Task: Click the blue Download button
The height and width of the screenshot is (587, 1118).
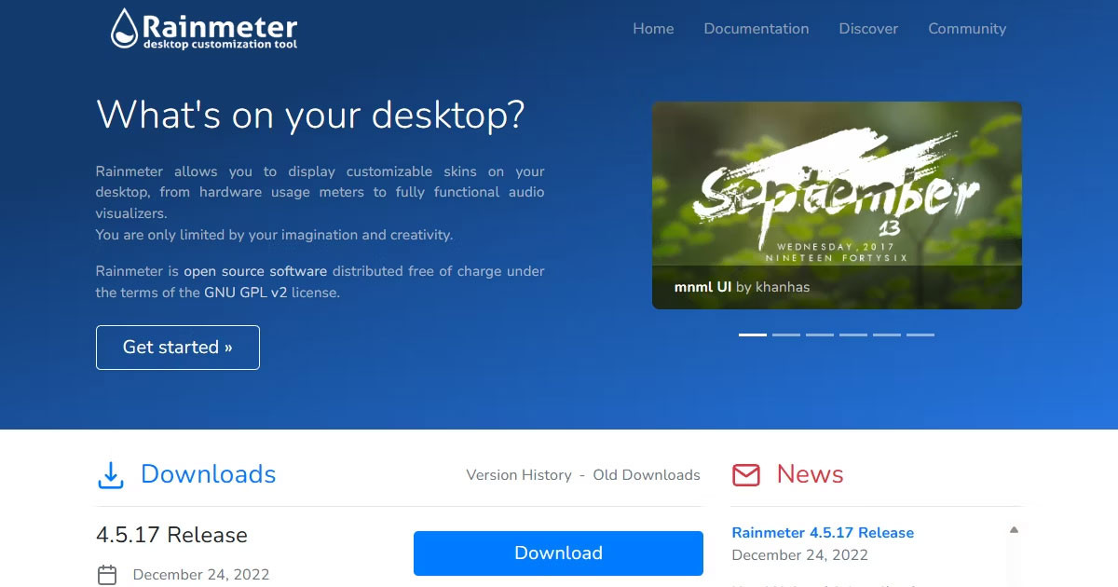Action: (x=558, y=553)
